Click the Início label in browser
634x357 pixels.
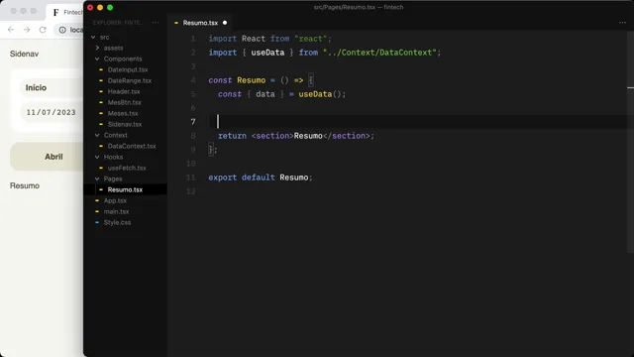[36, 88]
